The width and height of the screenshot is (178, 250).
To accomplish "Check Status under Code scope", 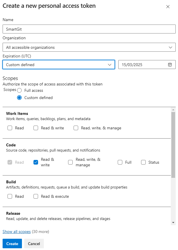I will pos(143,162).
